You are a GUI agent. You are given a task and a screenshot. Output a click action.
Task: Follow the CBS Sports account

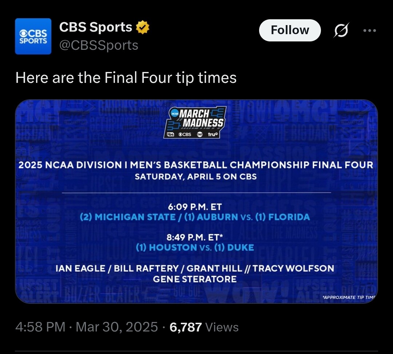(290, 30)
